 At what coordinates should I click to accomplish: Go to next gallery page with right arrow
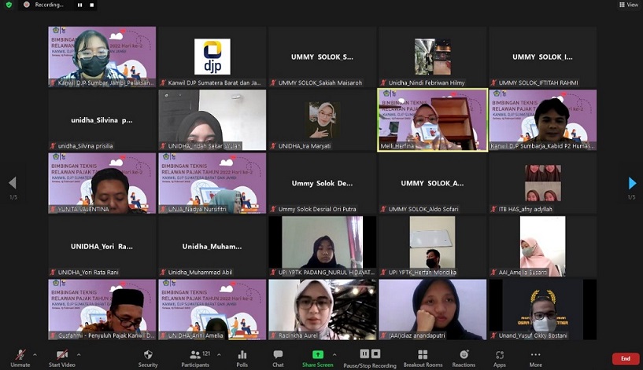632,183
